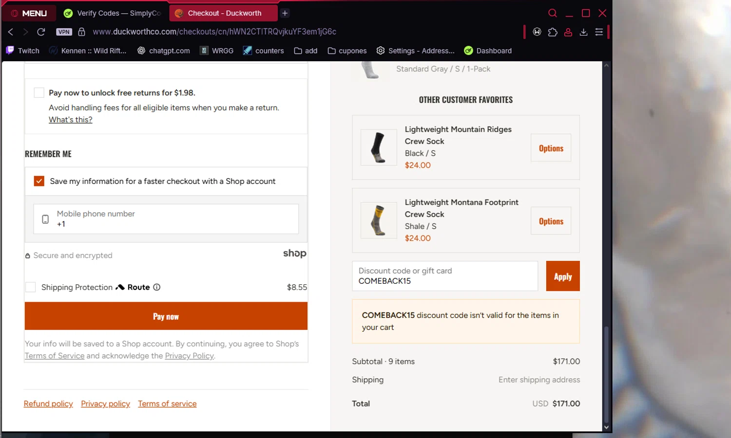731x438 pixels.
Task: Click the gray sock cart item thumbnail
Action: (x=370, y=70)
